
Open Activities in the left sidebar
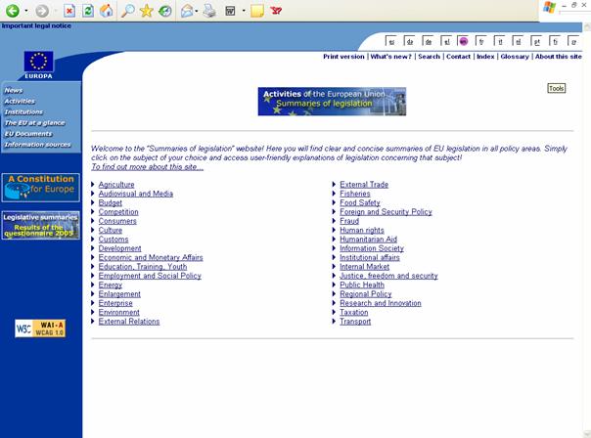click(x=20, y=102)
